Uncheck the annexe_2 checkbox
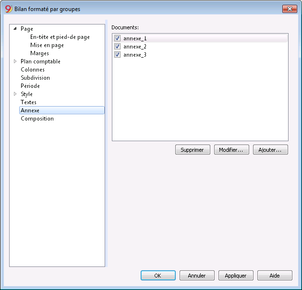This screenshot has width=302, height=290. coord(117,47)
